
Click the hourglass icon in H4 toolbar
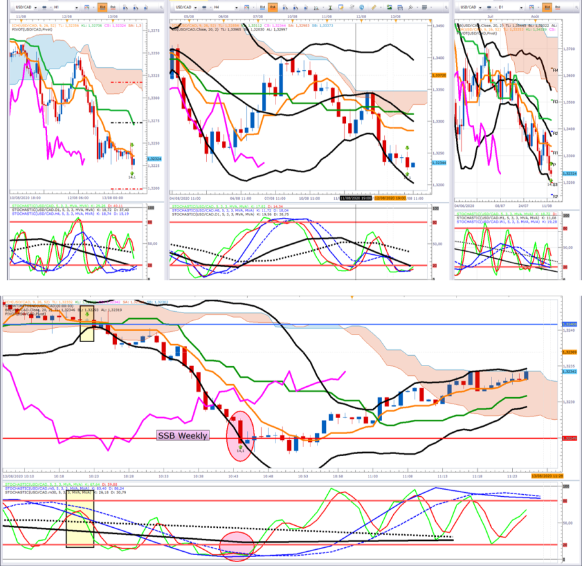(330, 7)
